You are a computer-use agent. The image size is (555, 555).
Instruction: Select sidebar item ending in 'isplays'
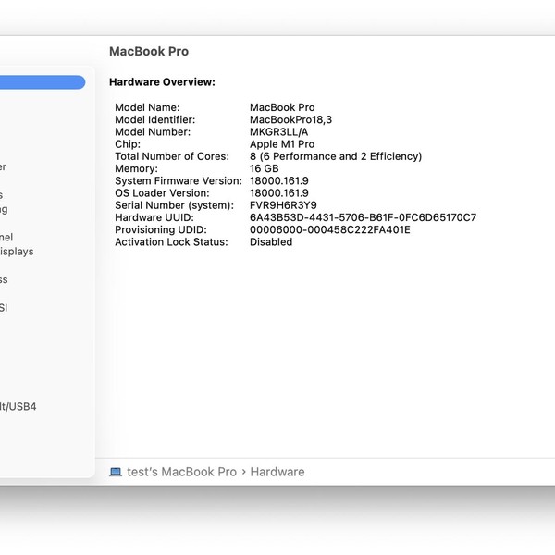[x=17, y=252]
